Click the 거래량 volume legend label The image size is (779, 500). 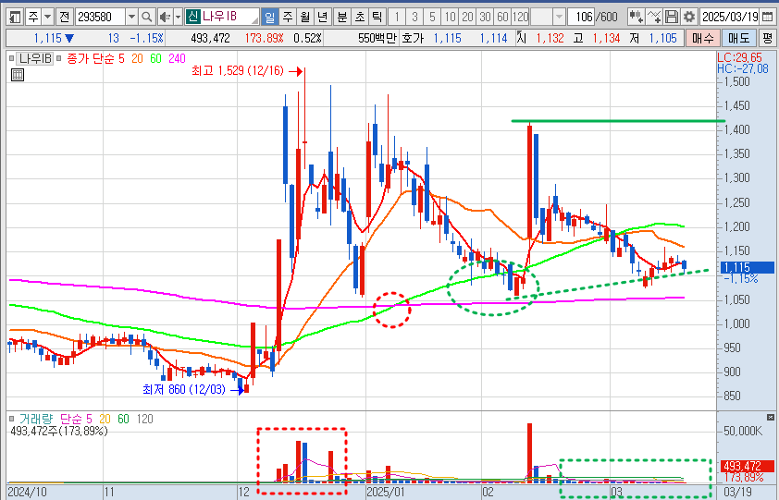(x=36, y=419)
